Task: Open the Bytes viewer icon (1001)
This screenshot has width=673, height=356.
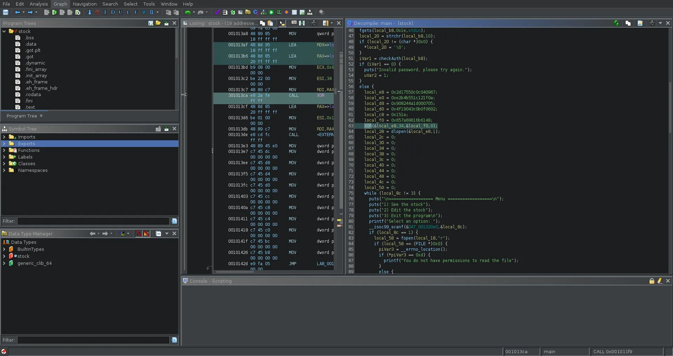Action: tap(225, 12)
